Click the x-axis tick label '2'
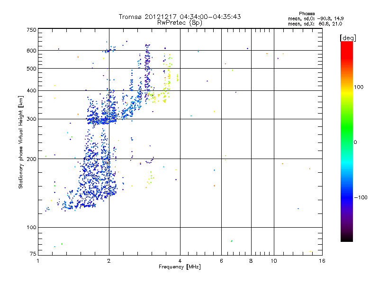 (x=109, y=261)
